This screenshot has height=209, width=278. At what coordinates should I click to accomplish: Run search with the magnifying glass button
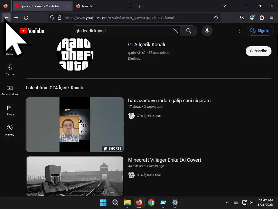pyautogui.click(x=189, y=31)
